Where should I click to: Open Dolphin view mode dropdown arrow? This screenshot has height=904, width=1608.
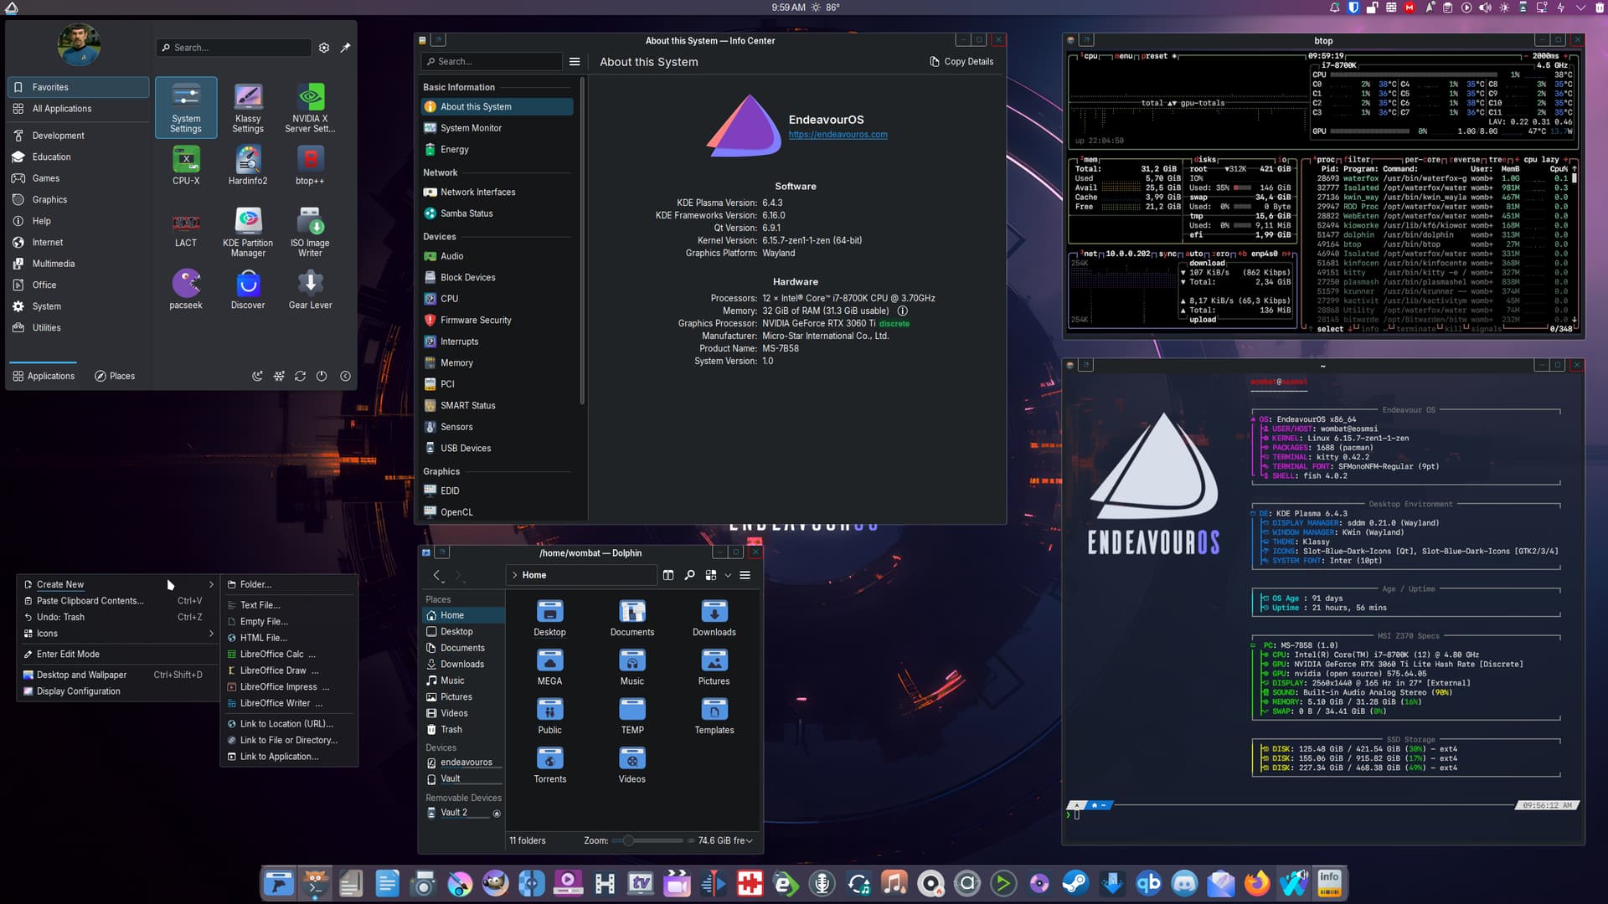(x=728, y=575)
